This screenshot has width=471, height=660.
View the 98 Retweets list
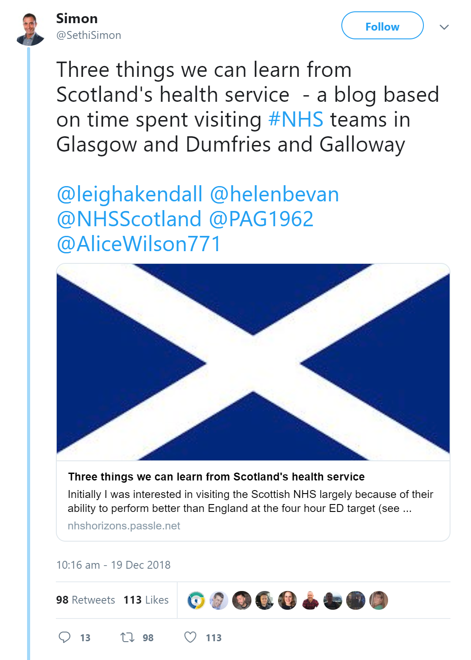(x=86, y=600)
